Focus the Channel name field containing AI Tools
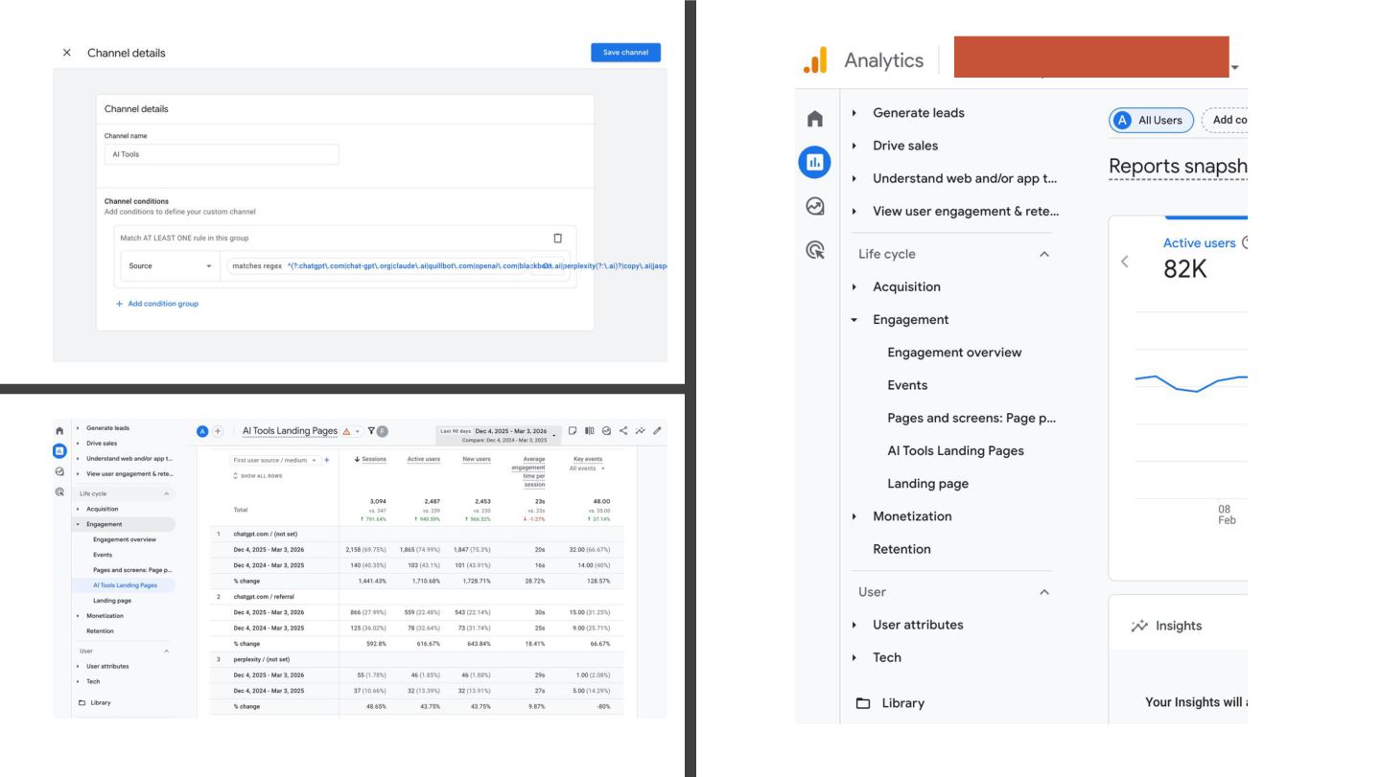The height and width of the screenshot is (777, 1381). click(x=222, y=154)
